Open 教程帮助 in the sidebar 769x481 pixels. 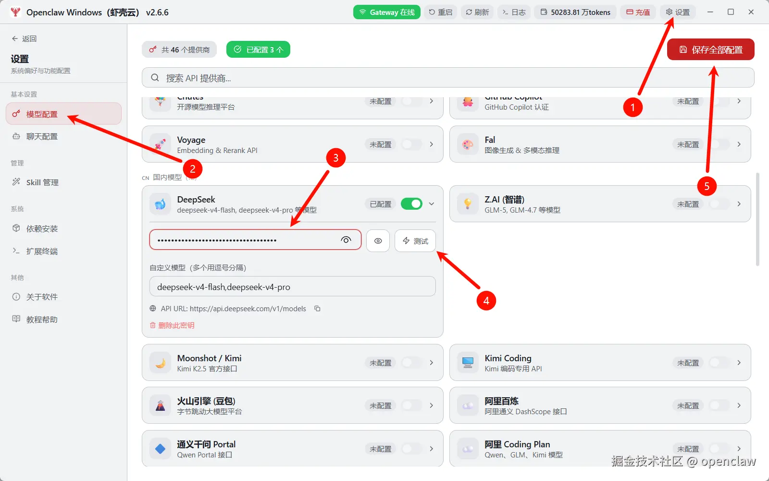63,319
